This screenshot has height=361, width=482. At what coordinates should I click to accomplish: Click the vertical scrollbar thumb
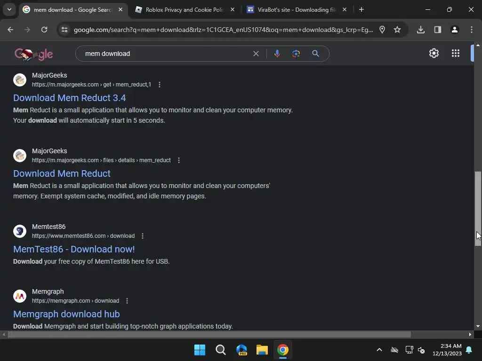[x=478, y=209]
